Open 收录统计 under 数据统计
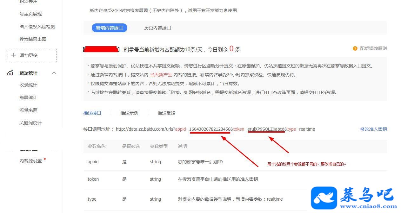The image size is (401, 213). (x=28, y=85)
